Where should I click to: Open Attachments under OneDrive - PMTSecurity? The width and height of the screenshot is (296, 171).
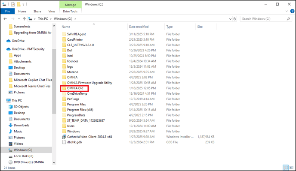[23, 62]
